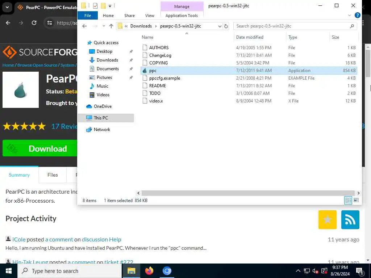Image resolution: width=371 pixels, height=278 pixels.
Task: Select the ChangeLog file icon
Action: tap(145, 55)
